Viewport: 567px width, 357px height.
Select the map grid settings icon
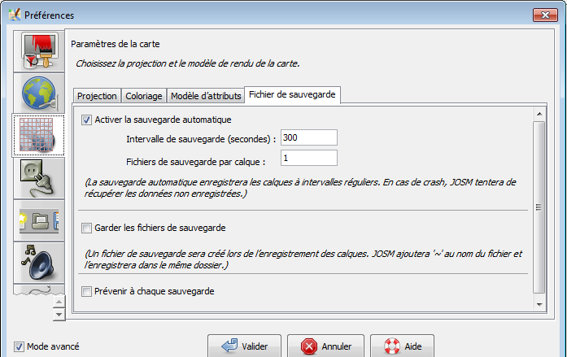[37, 135]
